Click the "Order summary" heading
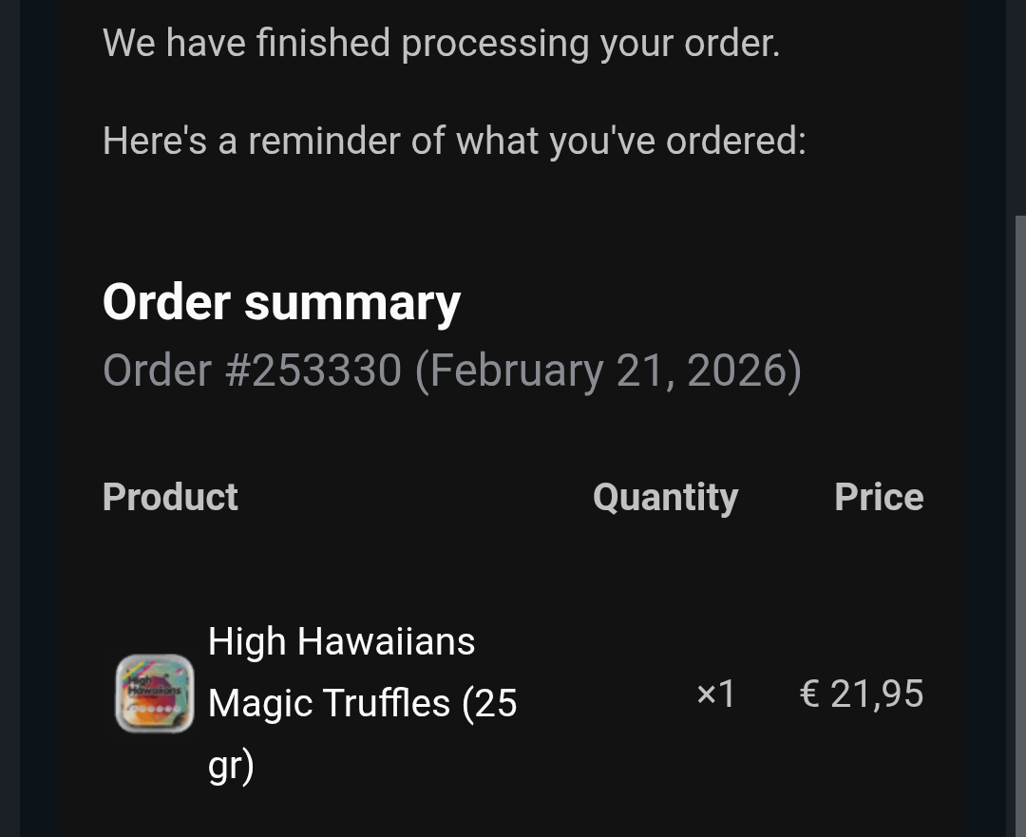Viewport: 1026px width, 837px height. pyautogui.click(x=281, y=302)
